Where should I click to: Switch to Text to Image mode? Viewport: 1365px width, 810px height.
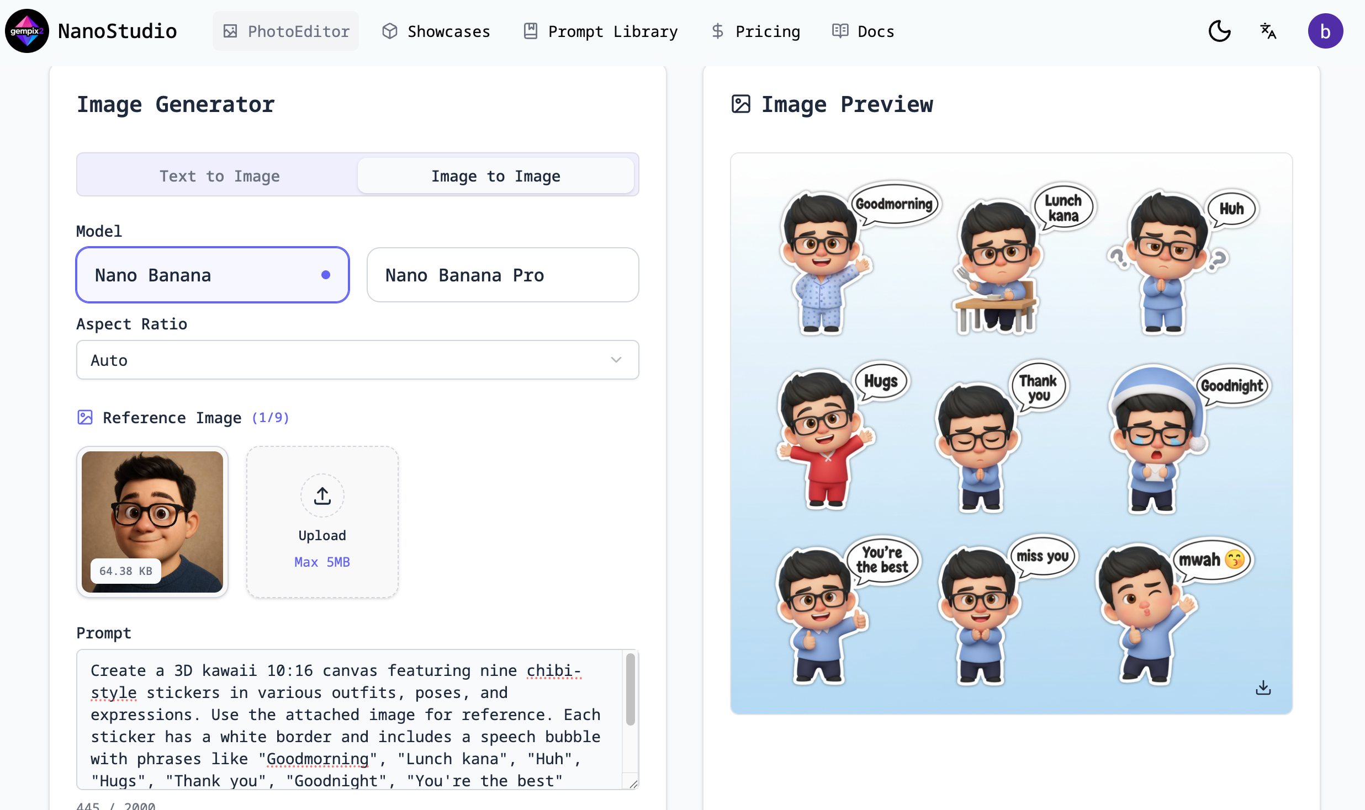tap(219, 176)
